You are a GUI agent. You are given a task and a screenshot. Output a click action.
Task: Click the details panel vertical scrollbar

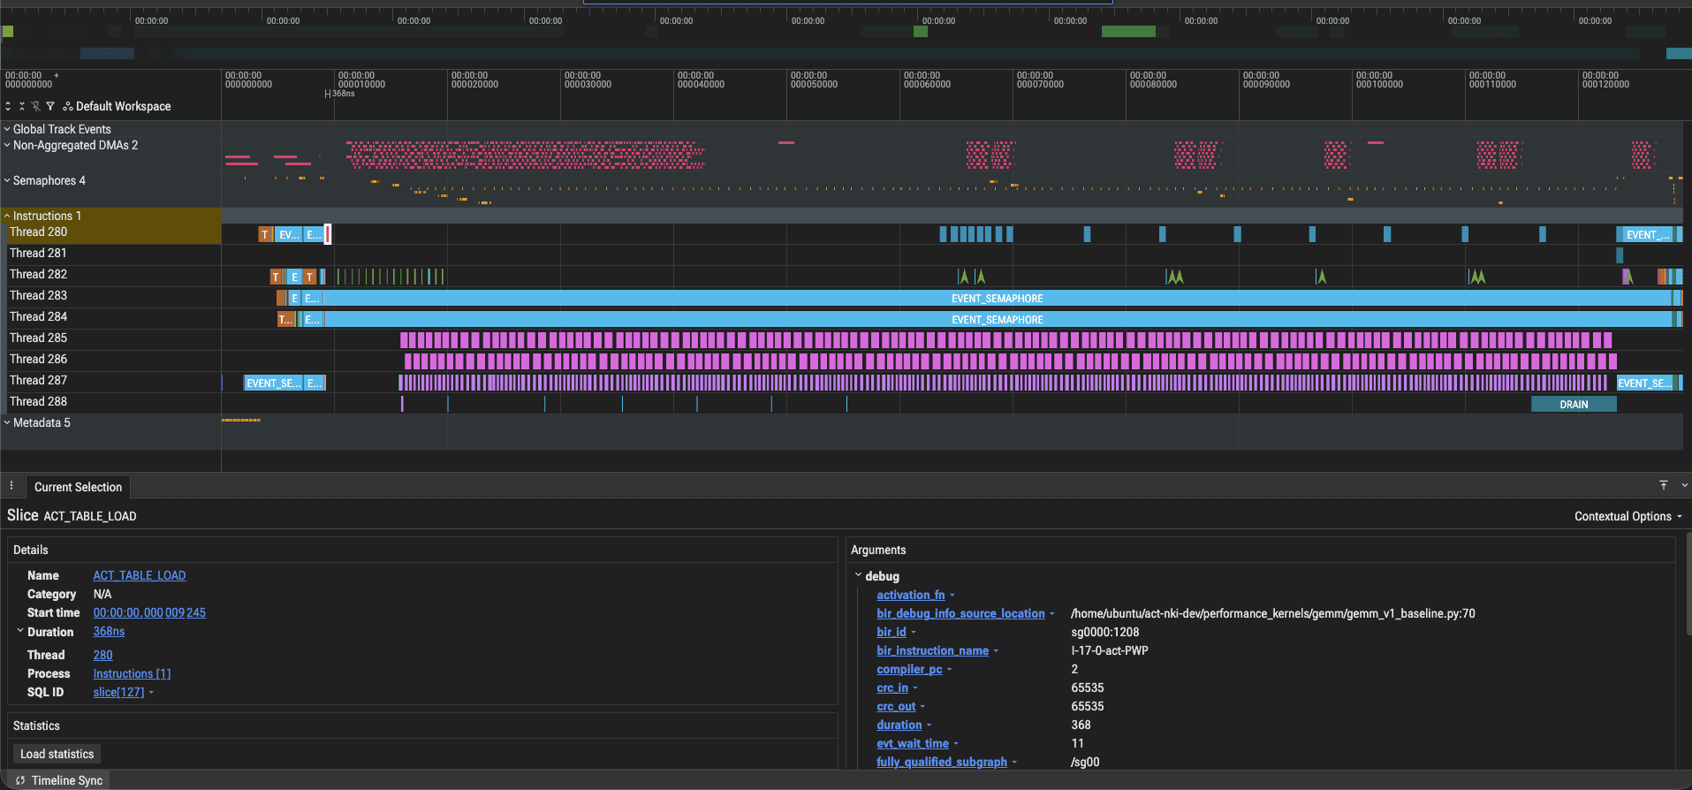pyautogui.click(x=1688, y=583)
